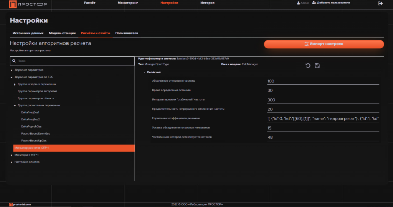Open the Мониторинг menu item

[128, 3]
